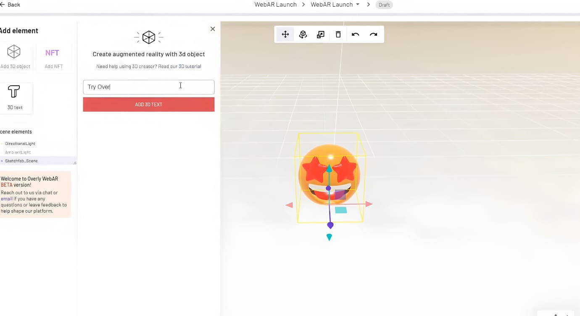580x316 pixels.
Task: Go back using the Back arrow
Action: [10, 5]
